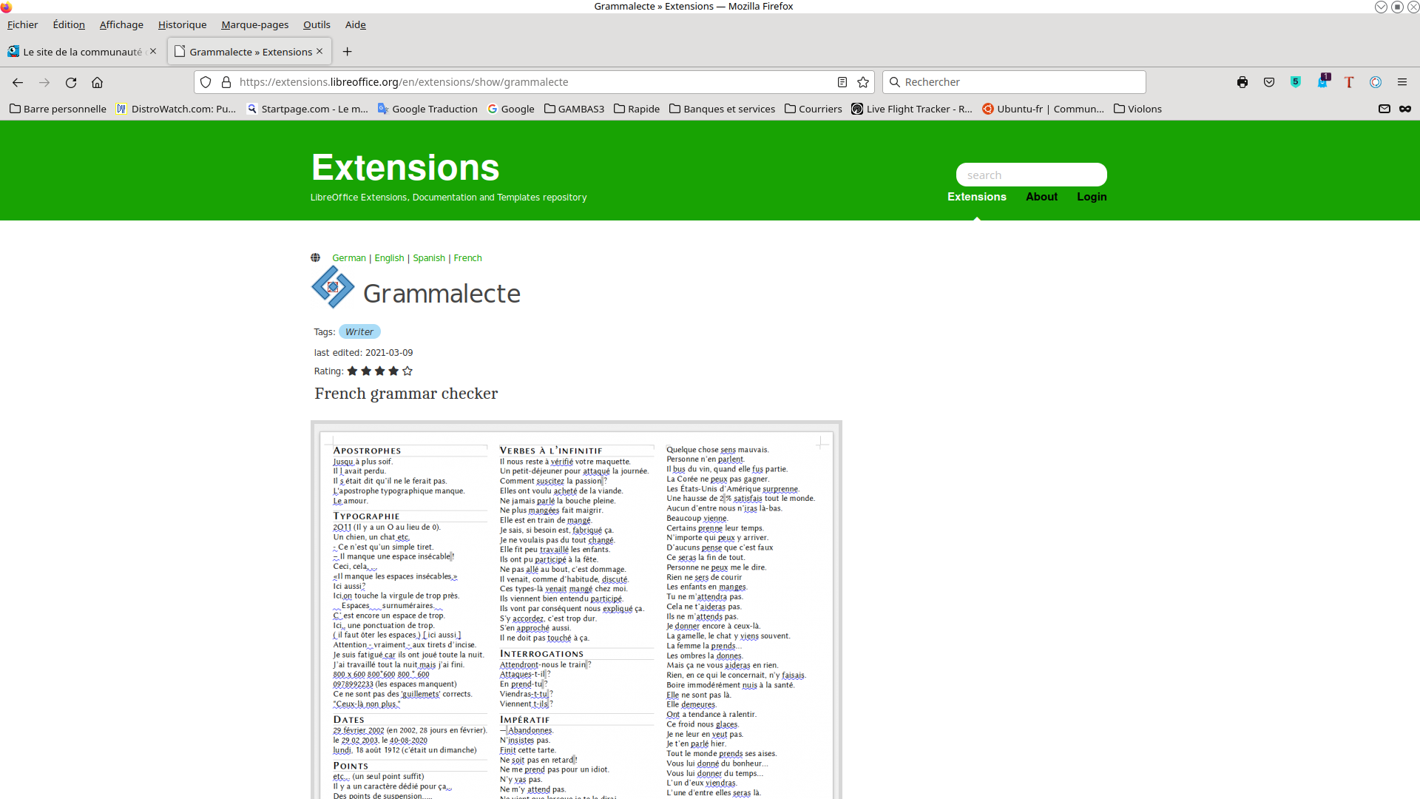This screenshot has height=799, width=1420.
Task: Switch page language to French
Action: pyautogui.click(x=467, y=258)
